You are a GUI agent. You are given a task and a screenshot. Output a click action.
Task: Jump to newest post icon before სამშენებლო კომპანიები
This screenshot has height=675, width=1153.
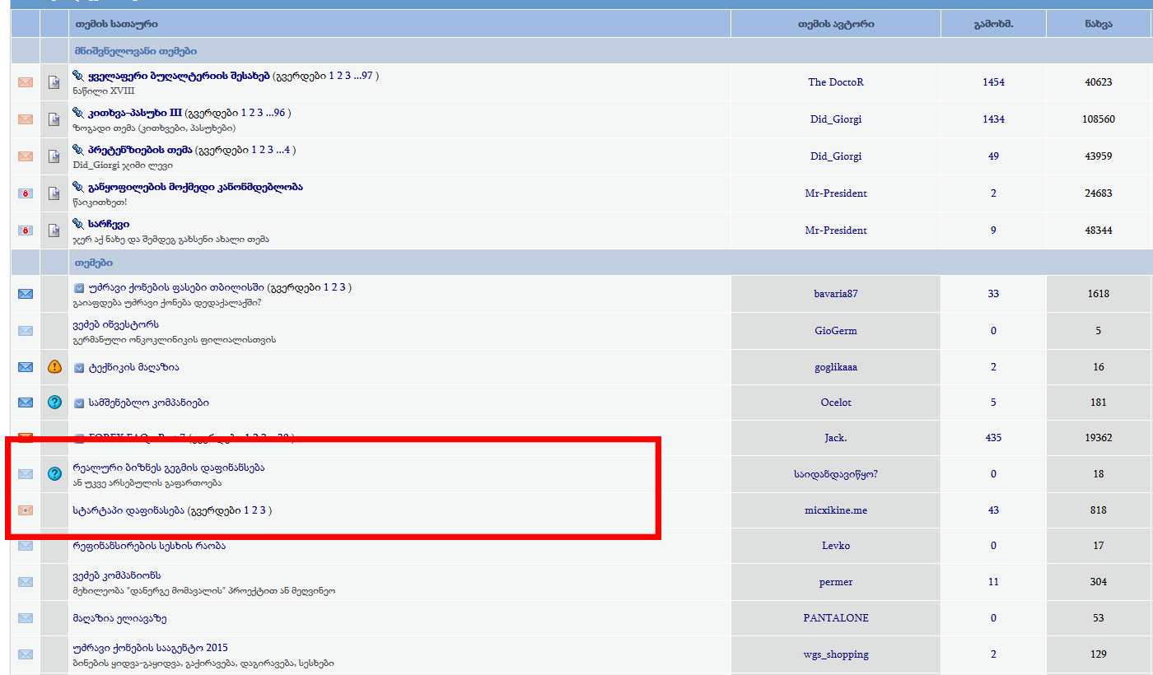(x=79, y=403)
